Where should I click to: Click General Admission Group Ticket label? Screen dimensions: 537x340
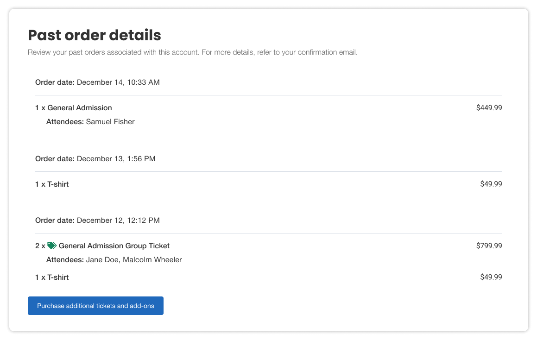tap(114, 246)
